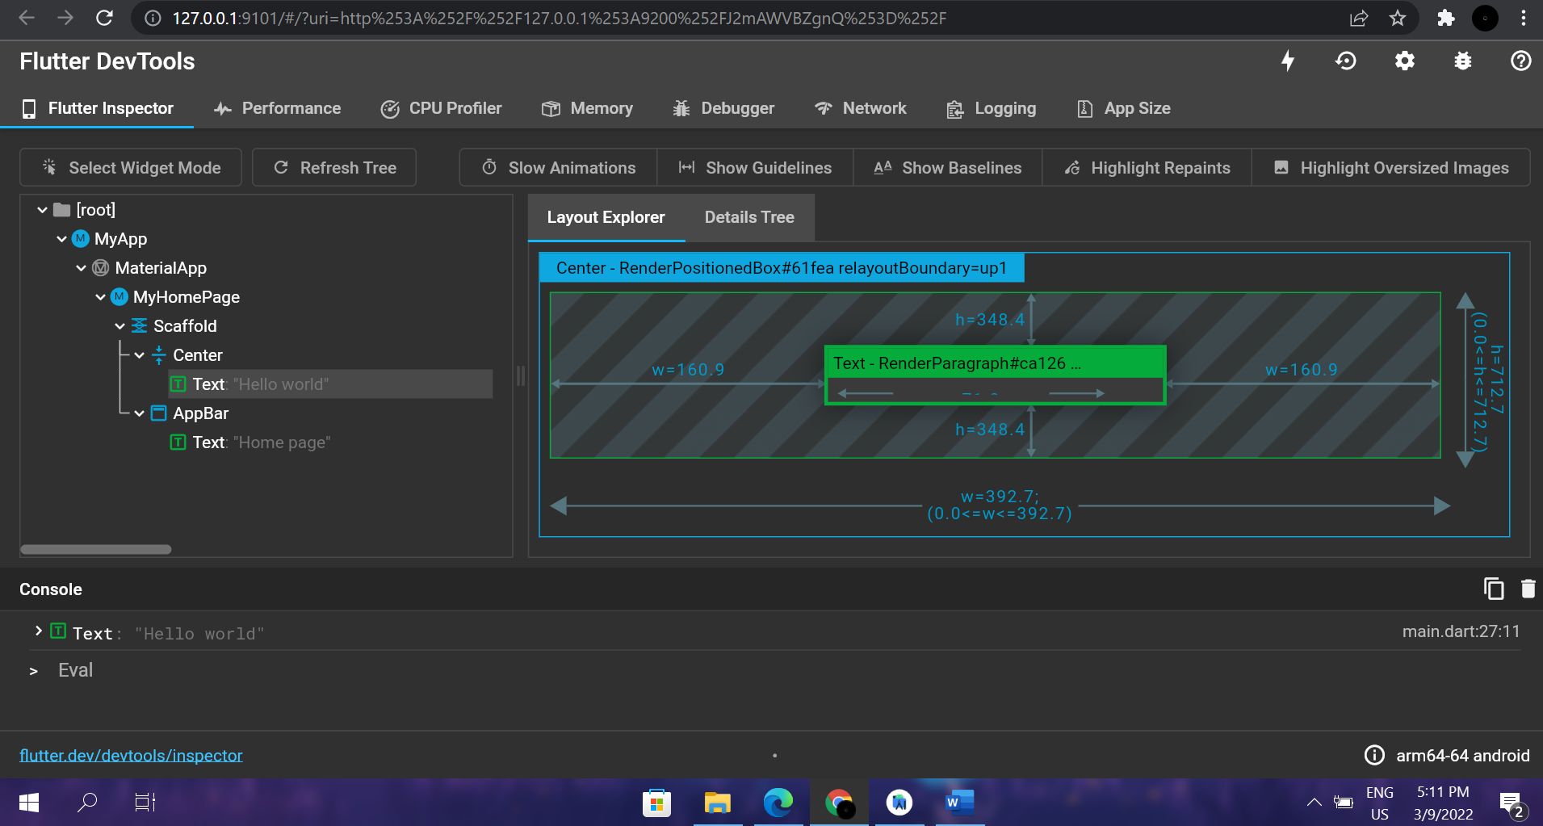Screen dimensions: 1543x826
Task: Collapse the MyApp tree node
Action: [61, 239]
